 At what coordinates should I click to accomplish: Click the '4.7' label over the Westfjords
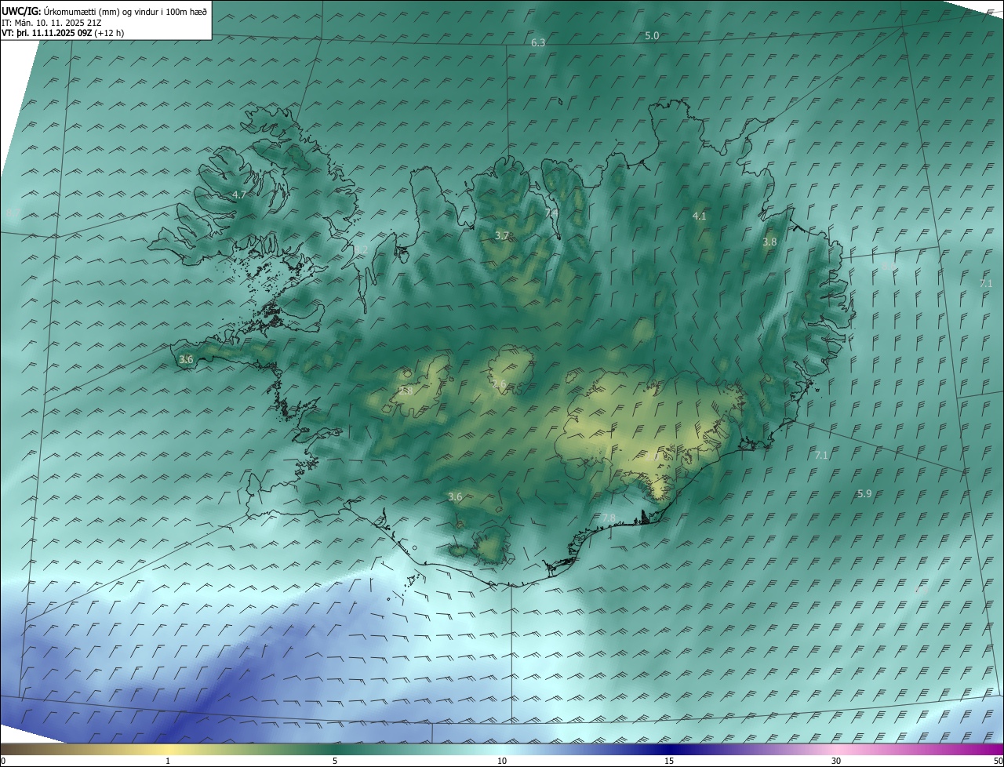click(x=239, y=194)
